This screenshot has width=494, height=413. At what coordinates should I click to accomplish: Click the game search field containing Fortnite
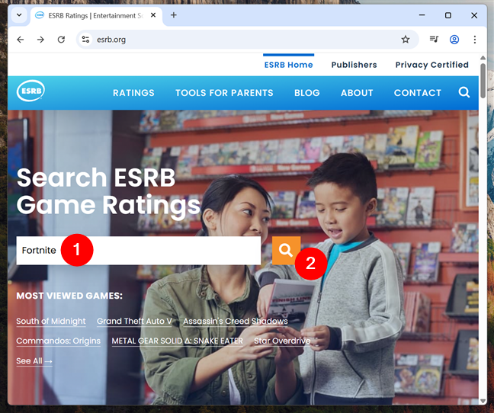tap(139, 251)
